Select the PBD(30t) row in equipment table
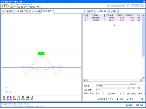 (x=113, y=20)
